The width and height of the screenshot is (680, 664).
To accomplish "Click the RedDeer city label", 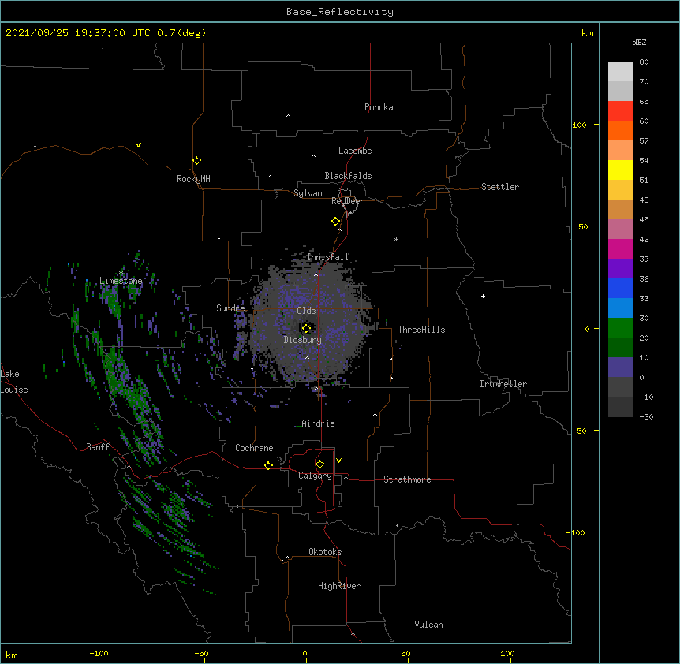I will (x=347, y=201).
